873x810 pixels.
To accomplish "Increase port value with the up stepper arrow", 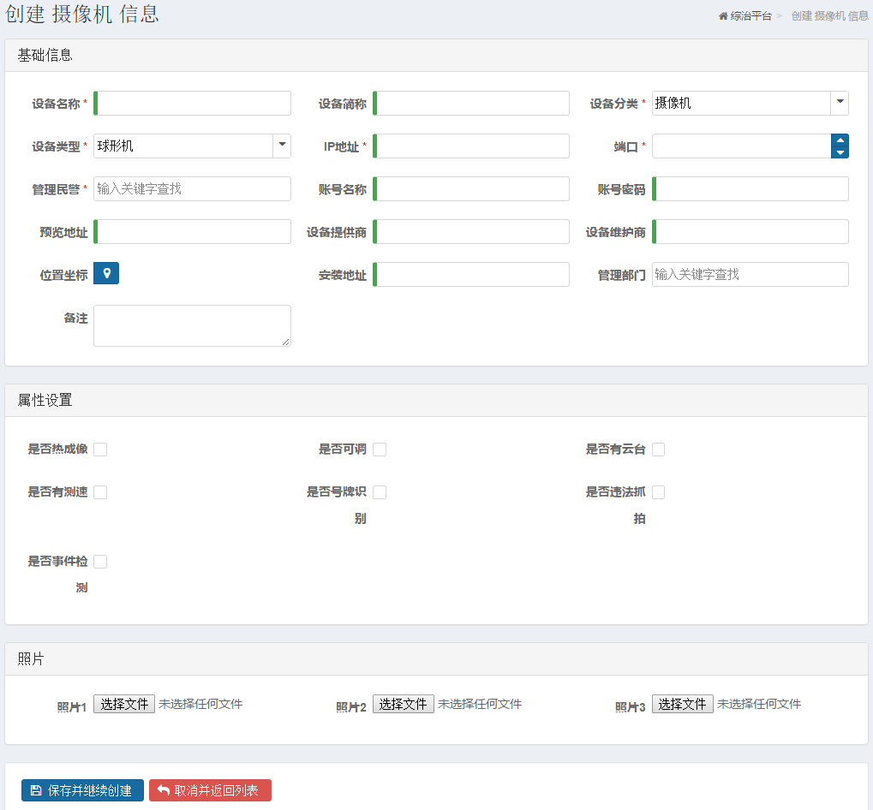I will pyautogui.click(x=840, y=140).
